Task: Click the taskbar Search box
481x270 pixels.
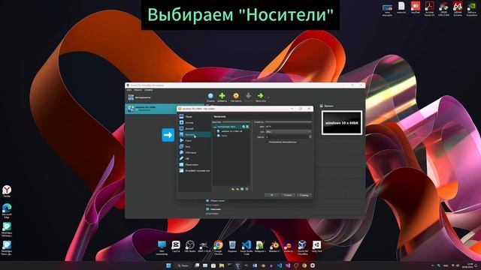Action: (183, 265)
